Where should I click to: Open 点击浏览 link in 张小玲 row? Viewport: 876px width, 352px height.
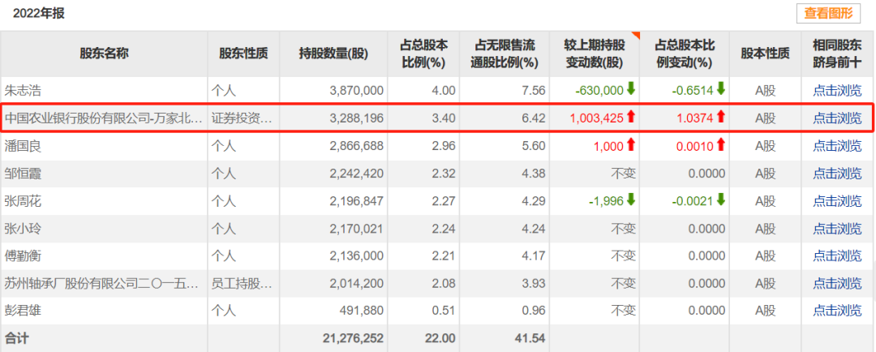(x=837, y=229)
